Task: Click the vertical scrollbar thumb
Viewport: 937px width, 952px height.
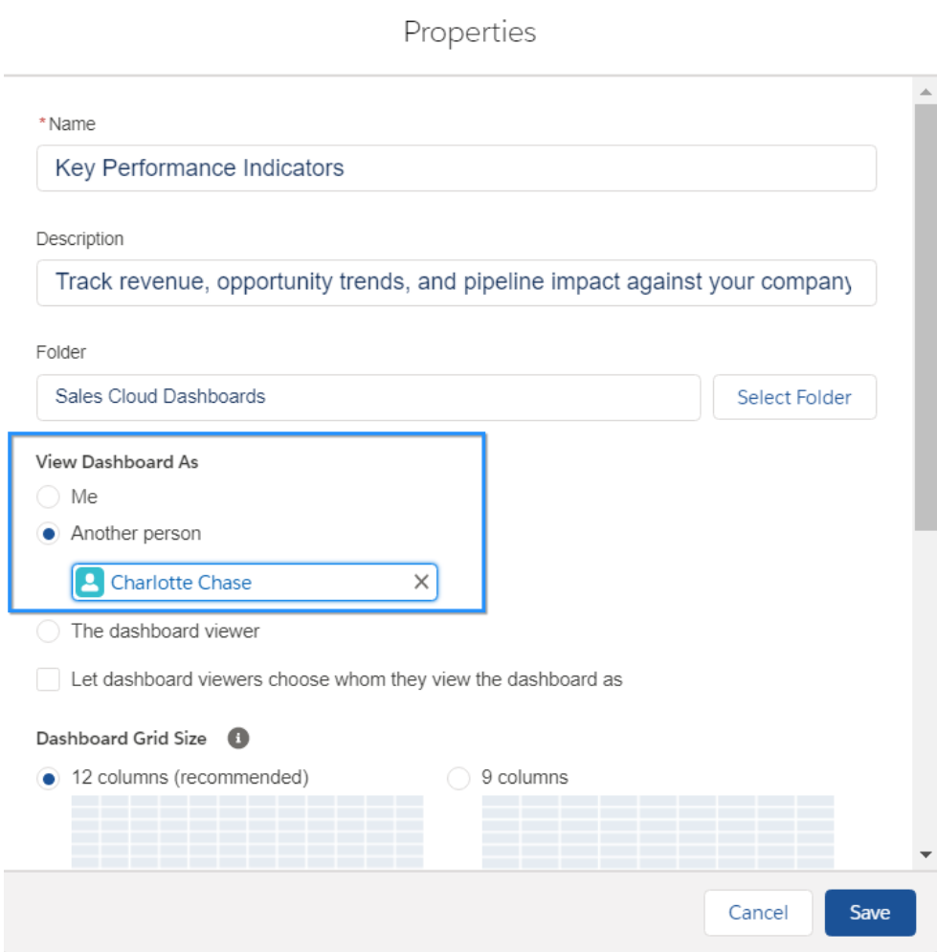Action: coord(926,317)
